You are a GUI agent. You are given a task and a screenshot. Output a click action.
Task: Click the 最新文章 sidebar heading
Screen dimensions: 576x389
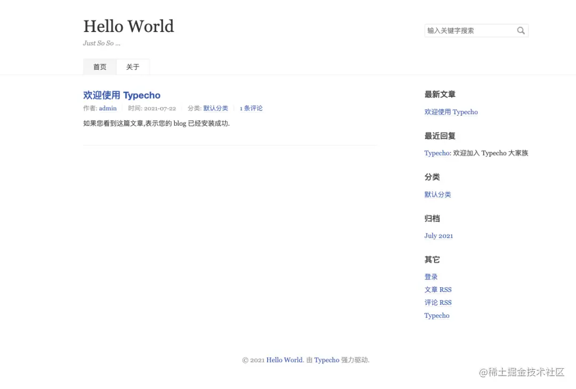pyautogui.click(x=439, y=94)
